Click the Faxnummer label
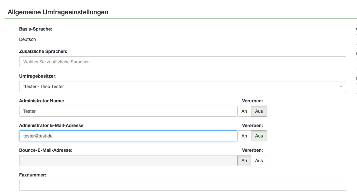The width and height of the screenshot is (357, 195). [33, 175]
